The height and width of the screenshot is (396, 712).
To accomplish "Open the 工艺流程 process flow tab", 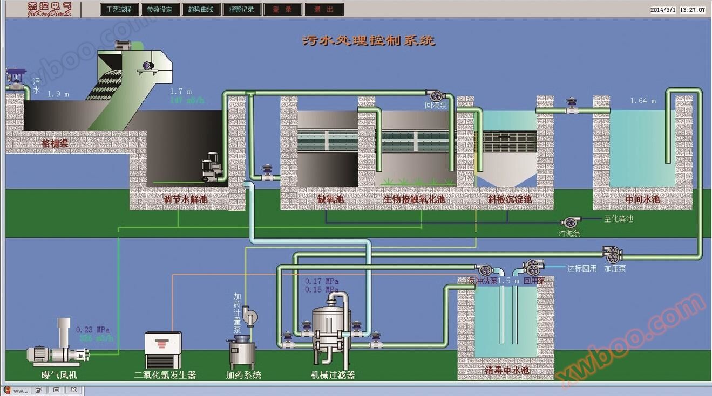I will click(119, 10).
